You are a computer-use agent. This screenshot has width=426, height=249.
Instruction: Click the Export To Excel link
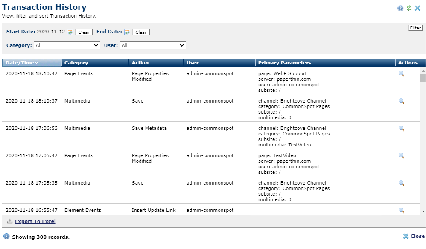pos(35,221)
